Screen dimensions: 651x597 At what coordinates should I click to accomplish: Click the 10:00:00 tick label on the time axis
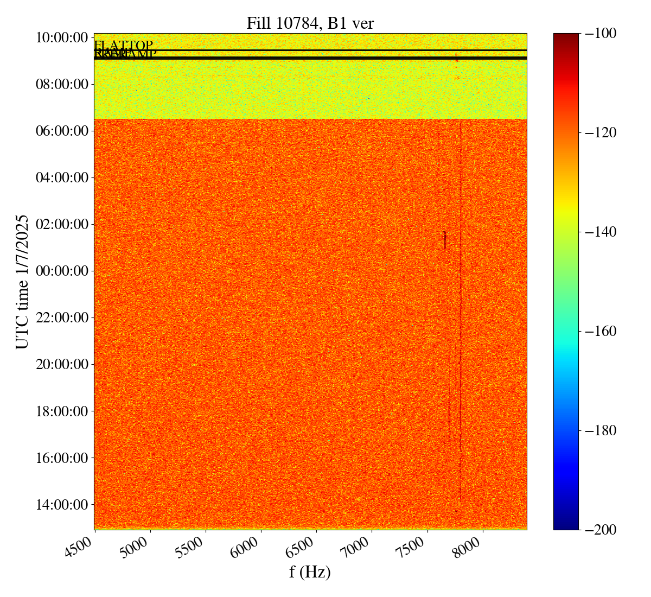(61, 37)
